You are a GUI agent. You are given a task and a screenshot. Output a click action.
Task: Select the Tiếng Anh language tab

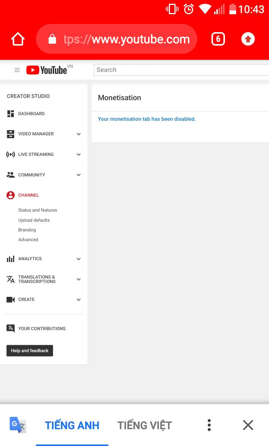pos(72,425)
